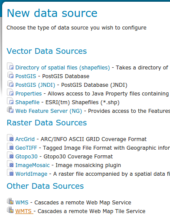Click the icon next to PostGIS (JNDI)
170x220 pixels.
tap(10, 84)
